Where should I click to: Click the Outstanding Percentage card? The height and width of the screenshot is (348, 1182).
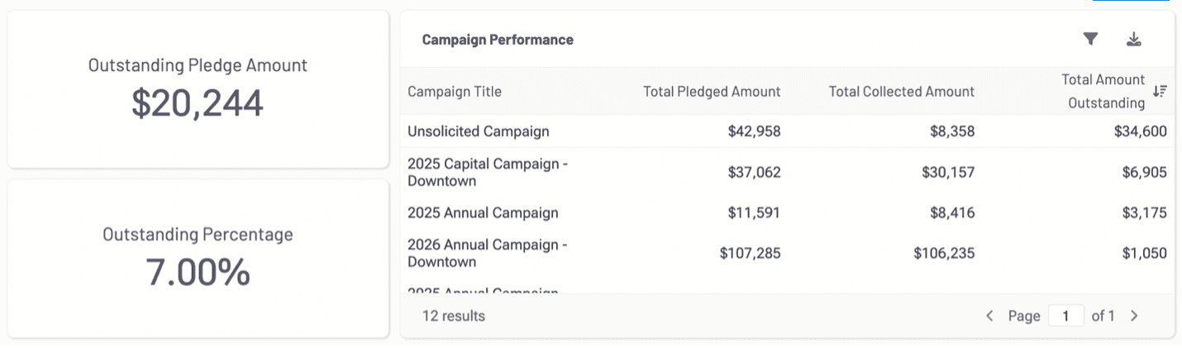pos(198,258)
